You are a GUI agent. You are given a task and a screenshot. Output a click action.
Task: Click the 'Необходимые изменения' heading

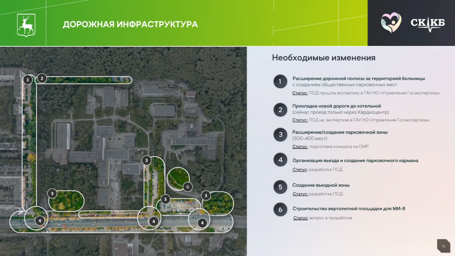pyautogui.click(x=323, y=58)
